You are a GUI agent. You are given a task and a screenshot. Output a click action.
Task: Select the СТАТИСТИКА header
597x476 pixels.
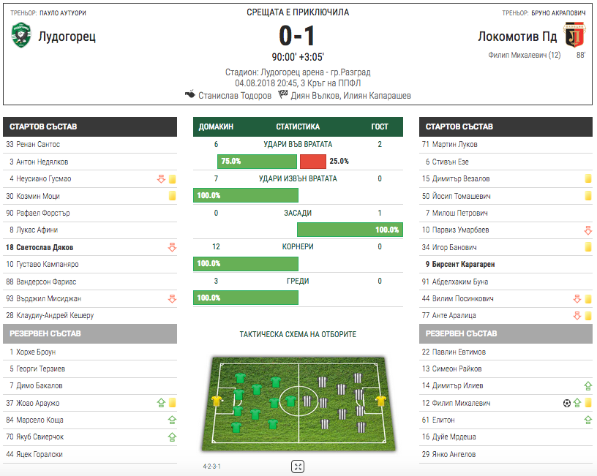pyautogui.click(x=298, y=126)
